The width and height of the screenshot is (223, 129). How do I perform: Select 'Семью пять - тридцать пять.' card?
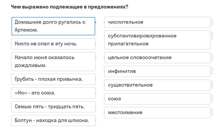pos(53,107)
